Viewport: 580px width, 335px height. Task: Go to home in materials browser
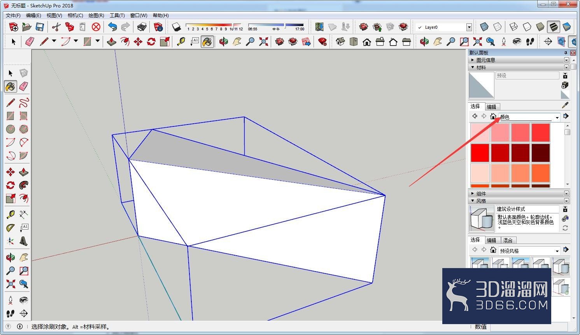coord(493,116)
